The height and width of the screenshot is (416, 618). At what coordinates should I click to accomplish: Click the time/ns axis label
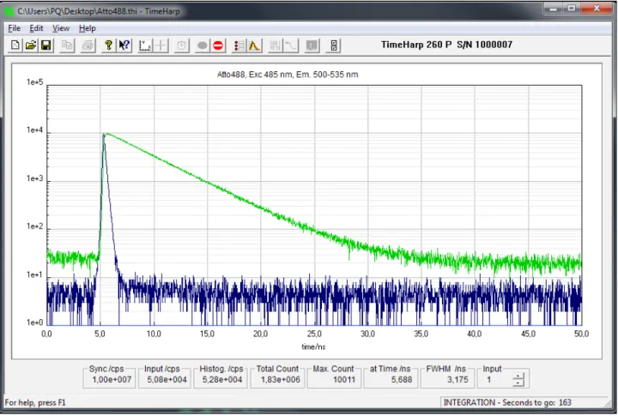tap(314, 347)
